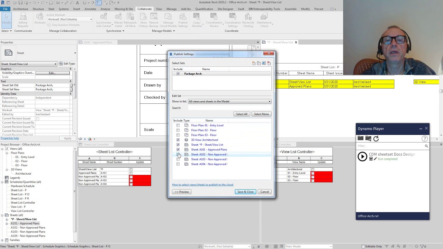Switch to the Manage ribbon tab
Screen dimensions: 443x249
(171, 9)
